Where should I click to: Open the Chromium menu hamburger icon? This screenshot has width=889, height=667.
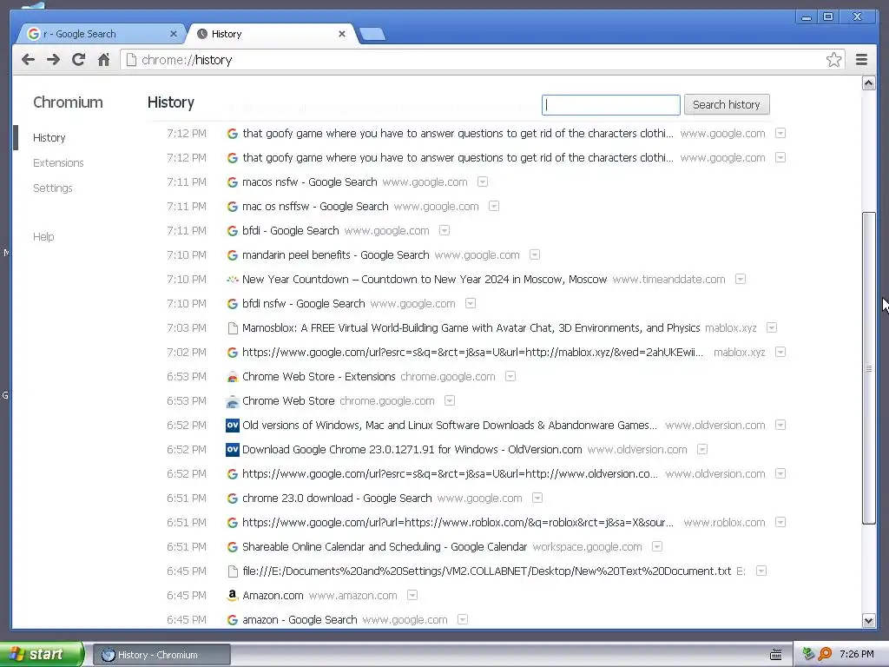(x=861, y=60)
